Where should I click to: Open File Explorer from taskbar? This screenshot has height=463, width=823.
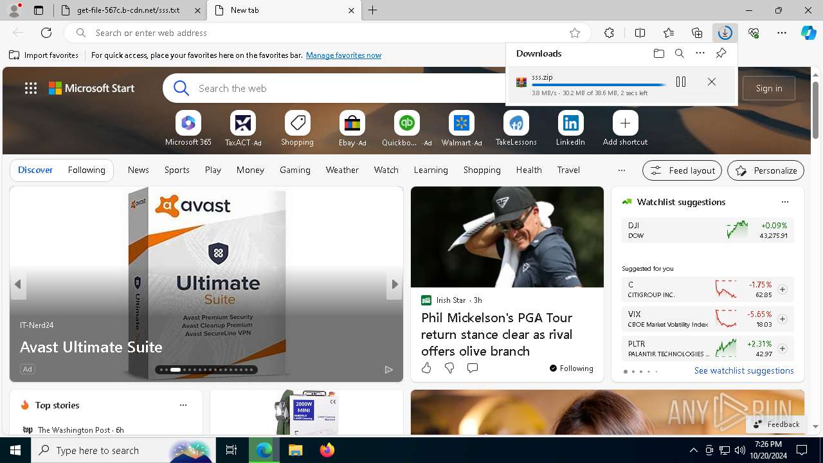(295, 450)
